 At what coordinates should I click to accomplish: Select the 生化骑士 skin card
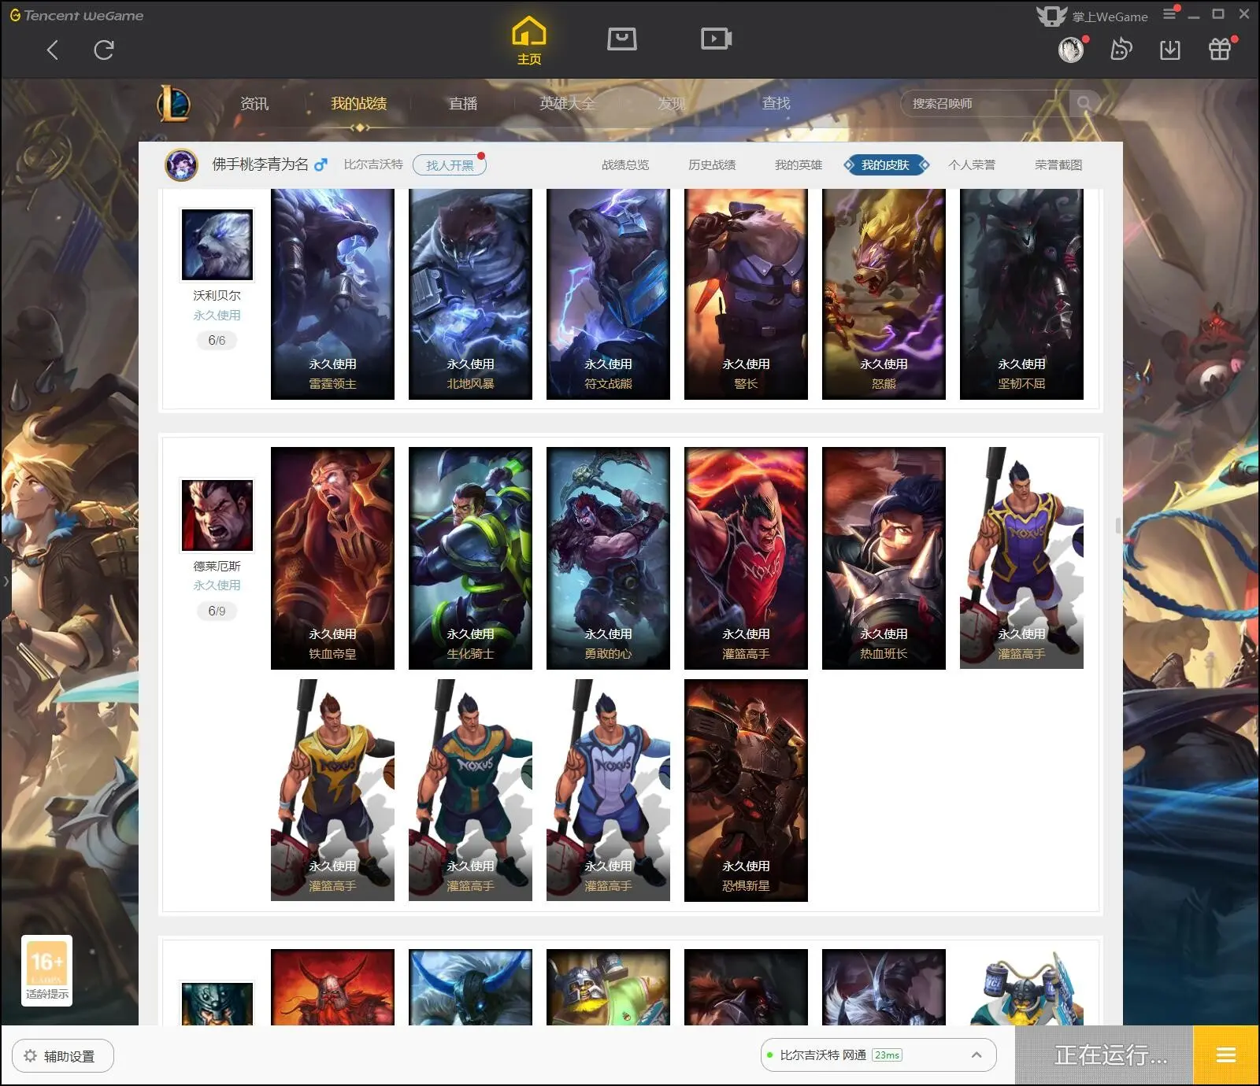click(x=470, y=558)
